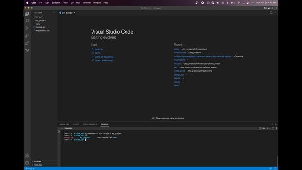
Task: Open the File menu
Action: click(x=41, y=3)
